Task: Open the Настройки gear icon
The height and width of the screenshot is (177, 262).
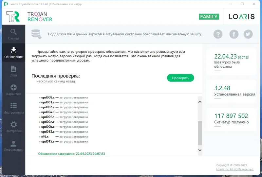Action: point(13,124)
